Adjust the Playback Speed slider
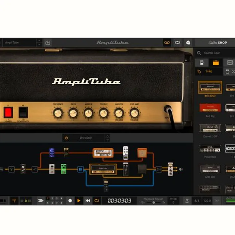 153,202
